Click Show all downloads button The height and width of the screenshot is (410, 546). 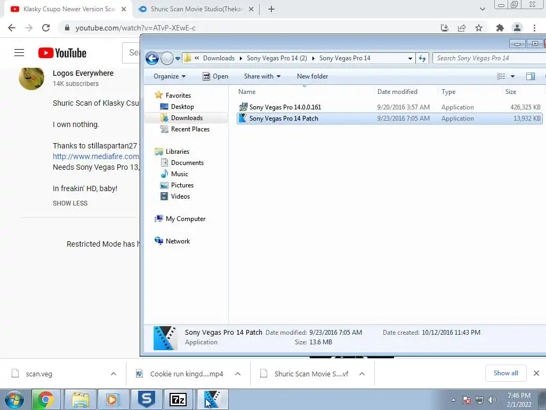pos(505,373)
